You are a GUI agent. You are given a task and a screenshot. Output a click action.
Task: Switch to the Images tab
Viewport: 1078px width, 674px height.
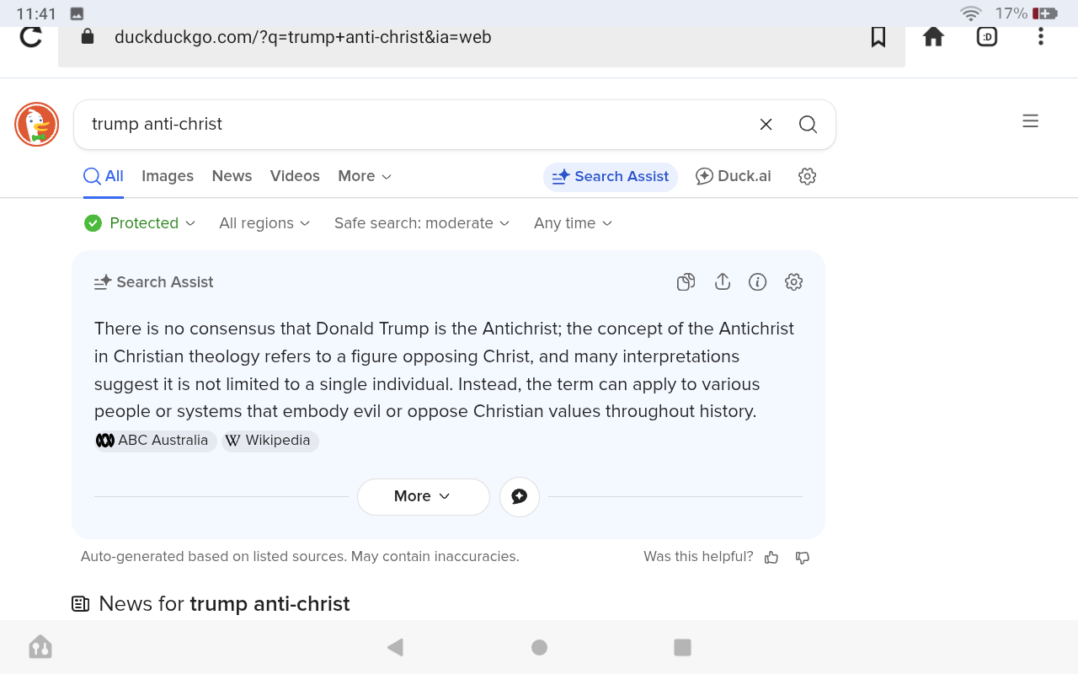168,176
